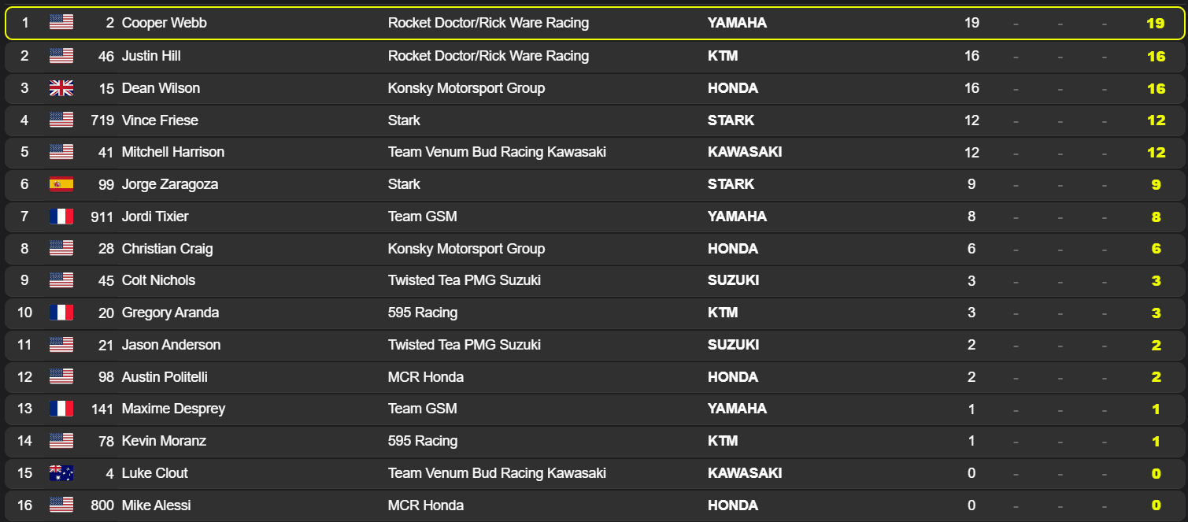Click the flag icon beside Vince Friese
Image resolution: width=1188 pixels, height=522 pixels.
[61, 120]
